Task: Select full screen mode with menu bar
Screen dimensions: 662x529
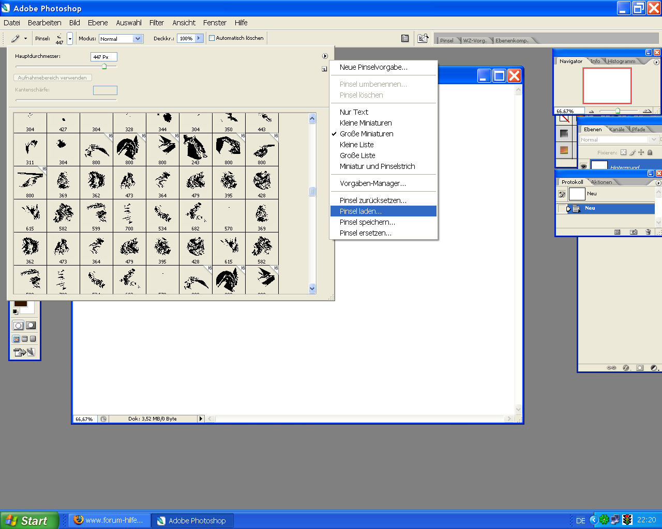Action: point(24,339)
